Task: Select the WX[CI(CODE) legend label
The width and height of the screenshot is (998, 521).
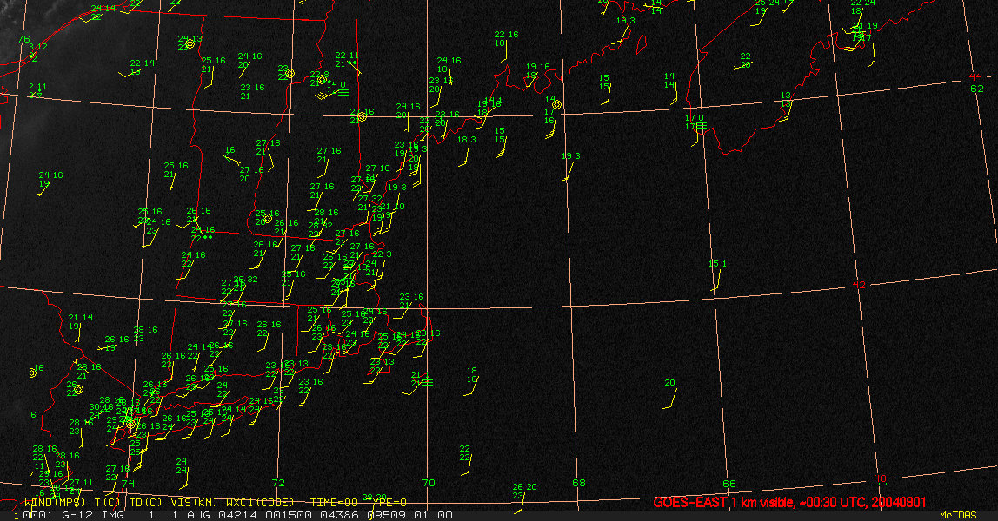Action: (x=260, y=503)
